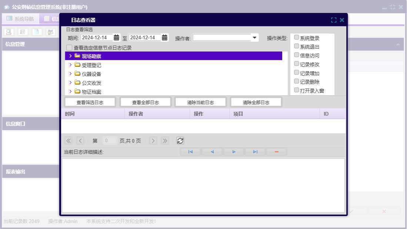Enable the 系统登录 checkbox

(297, 37)
